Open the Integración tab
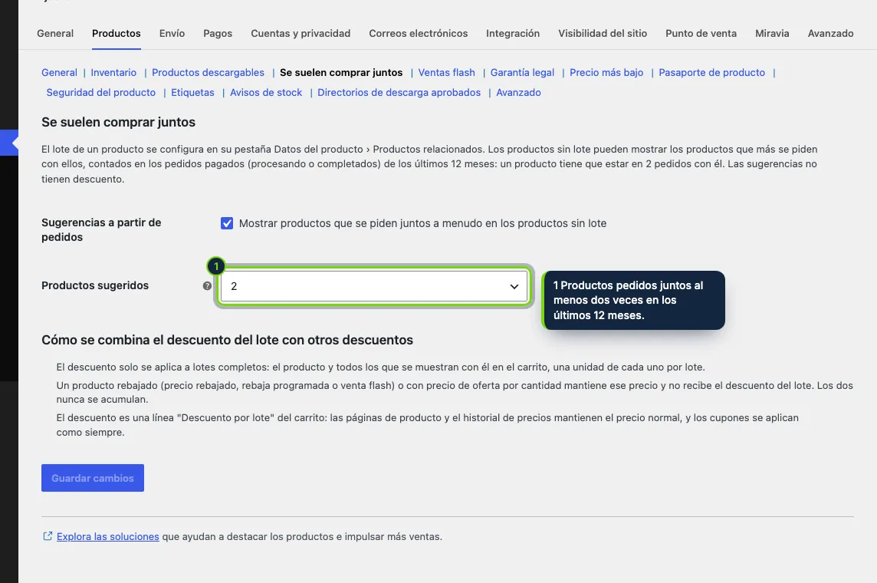877x583 pixels. point(513,33)
